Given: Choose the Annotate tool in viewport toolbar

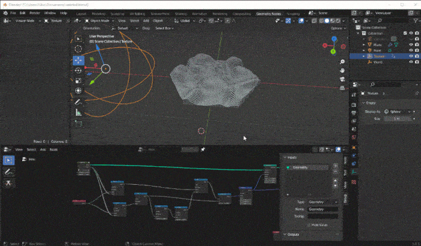Looking at the screenshot, I should (79, 101).
